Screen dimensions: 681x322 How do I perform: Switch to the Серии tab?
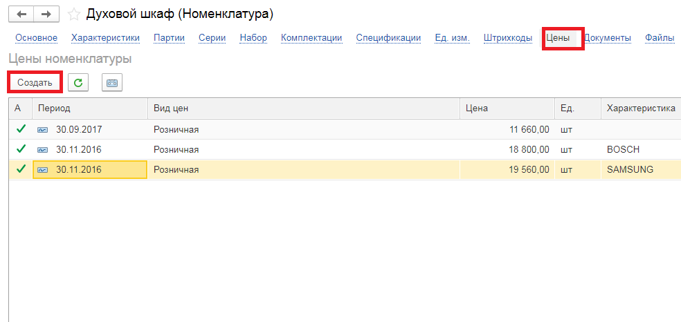pos(212,38)
